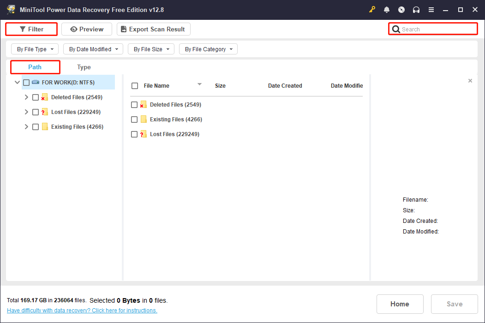Check Deleted Files (2549) in the file list
Screen dimensions: 485x323
click(134, 104)
